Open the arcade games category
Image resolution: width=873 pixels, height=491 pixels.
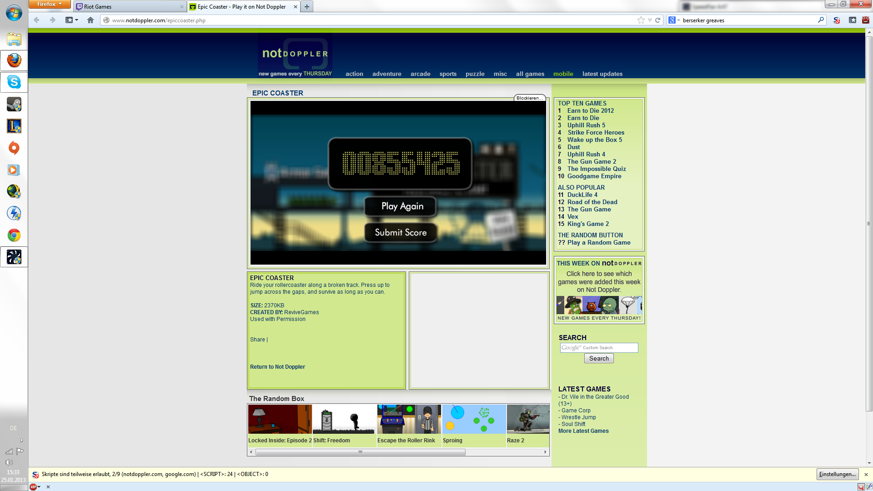pyautogui.click(x=420, y=74)
